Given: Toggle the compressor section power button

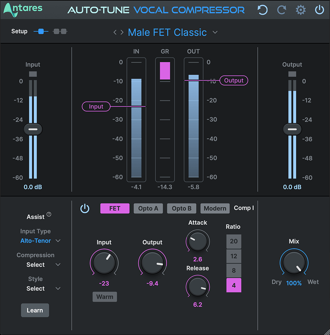Looking at the screenshot, I should pyautogui.click(x=85, y=208).
